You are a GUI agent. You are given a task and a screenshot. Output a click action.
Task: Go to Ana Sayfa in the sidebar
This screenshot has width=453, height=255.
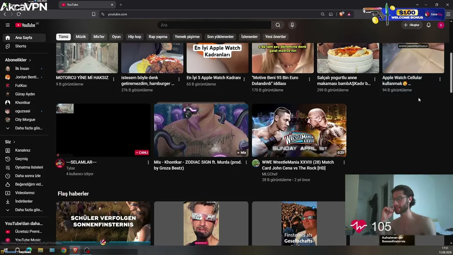[24, 38]
